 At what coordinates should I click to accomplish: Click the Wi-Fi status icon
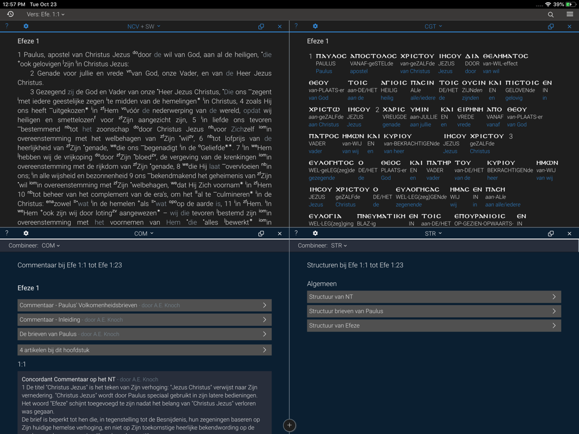(x=548, y=5)
